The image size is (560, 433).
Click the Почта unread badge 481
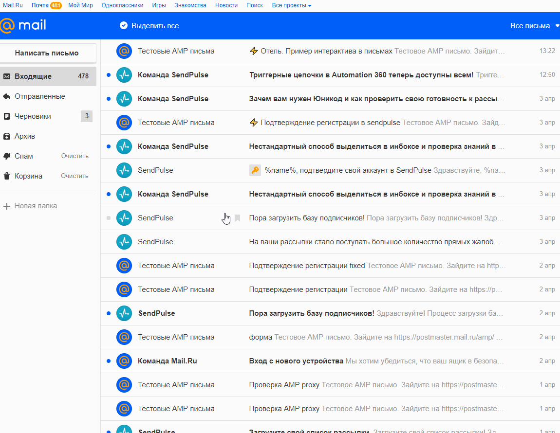[56, 5]
